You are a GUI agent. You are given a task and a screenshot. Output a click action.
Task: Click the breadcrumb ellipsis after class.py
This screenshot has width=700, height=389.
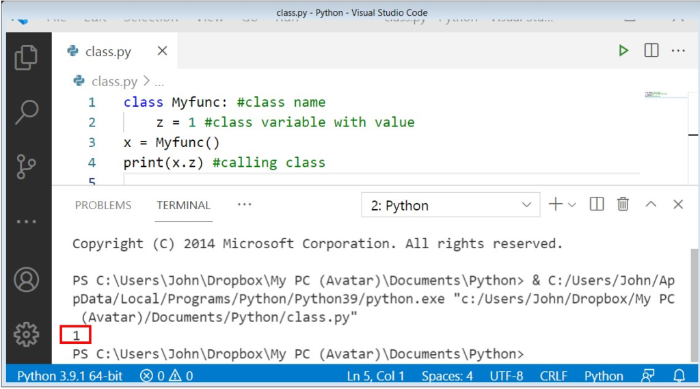click(159, 83)
